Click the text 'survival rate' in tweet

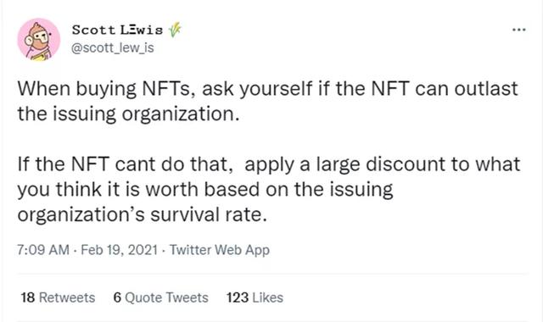(209, 214)
